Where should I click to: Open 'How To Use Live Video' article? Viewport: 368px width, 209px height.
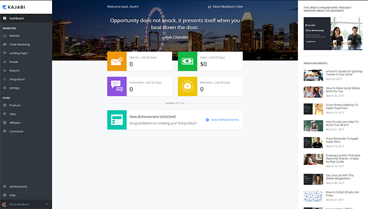(342, 123)
